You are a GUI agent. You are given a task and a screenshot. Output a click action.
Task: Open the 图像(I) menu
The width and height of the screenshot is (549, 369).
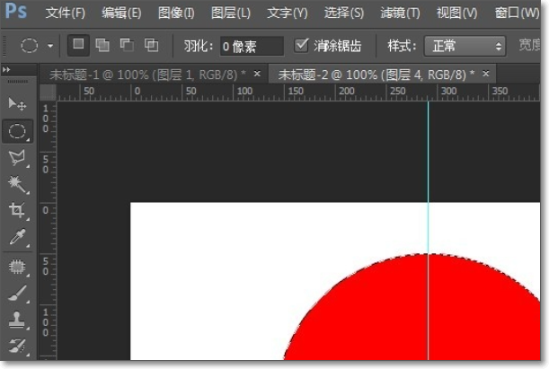(176, 13)
